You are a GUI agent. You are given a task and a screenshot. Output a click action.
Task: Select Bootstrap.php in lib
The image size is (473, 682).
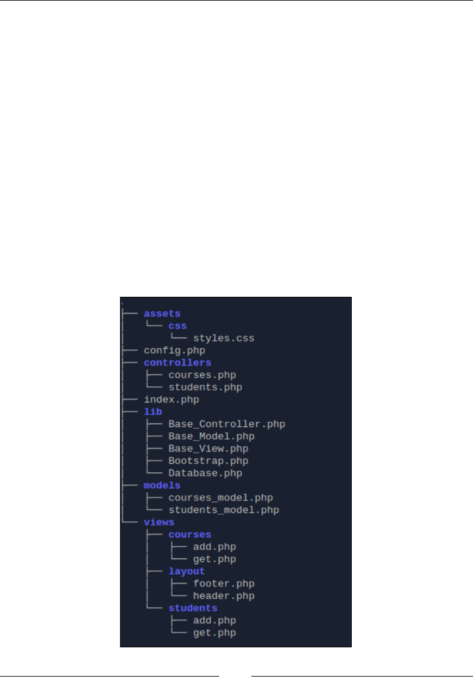[208, 460]
